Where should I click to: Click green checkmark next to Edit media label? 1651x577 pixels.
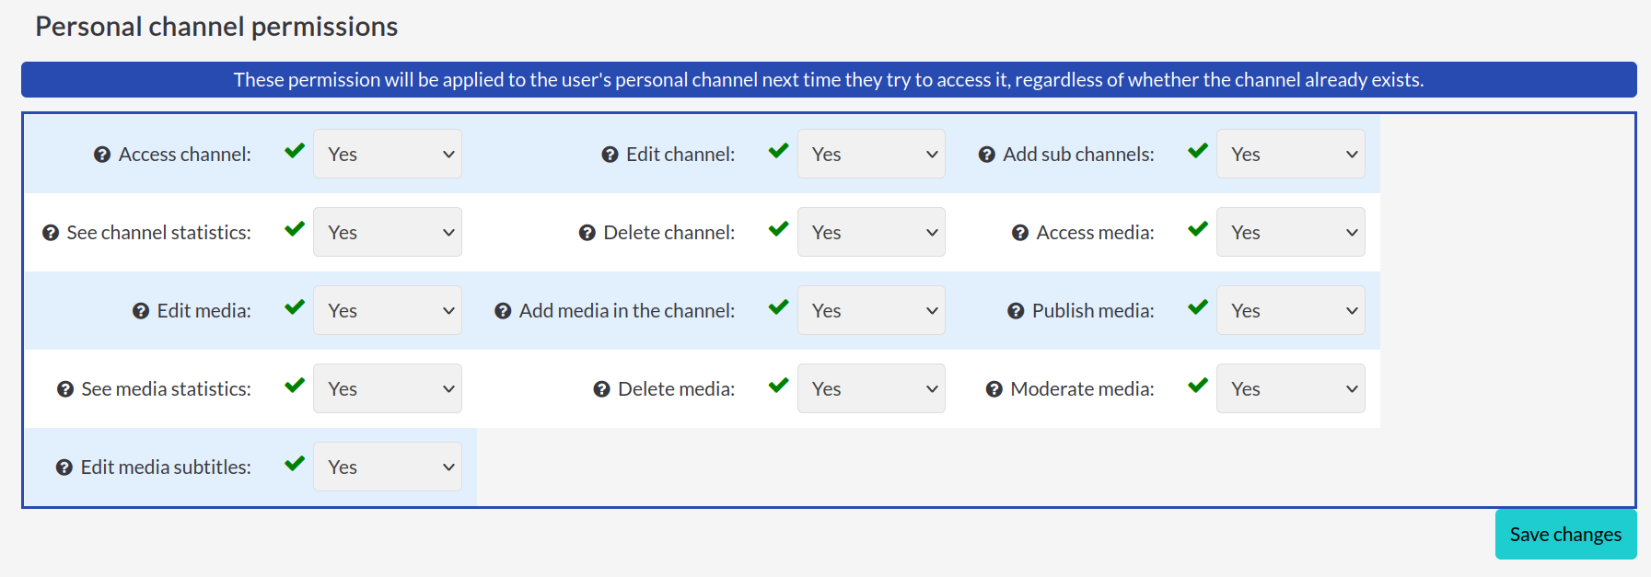[x=295, y=307]
